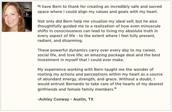Click the phrase 'every aspect of life'
Image resolution: width=172 pixels, height=112 pixels.
click(x=56, y=36)
